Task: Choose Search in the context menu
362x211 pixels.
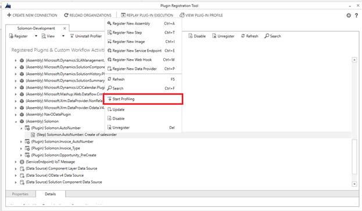Action: click(x=143, y=88)
